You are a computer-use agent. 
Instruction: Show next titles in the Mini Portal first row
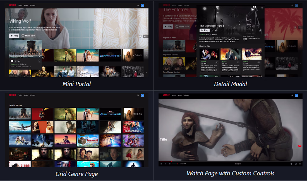click(x=146, y=55)
